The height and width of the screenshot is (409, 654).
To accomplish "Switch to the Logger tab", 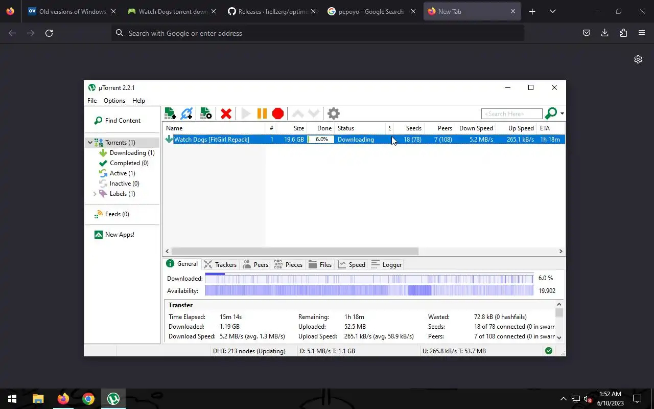I will (386, 264).
